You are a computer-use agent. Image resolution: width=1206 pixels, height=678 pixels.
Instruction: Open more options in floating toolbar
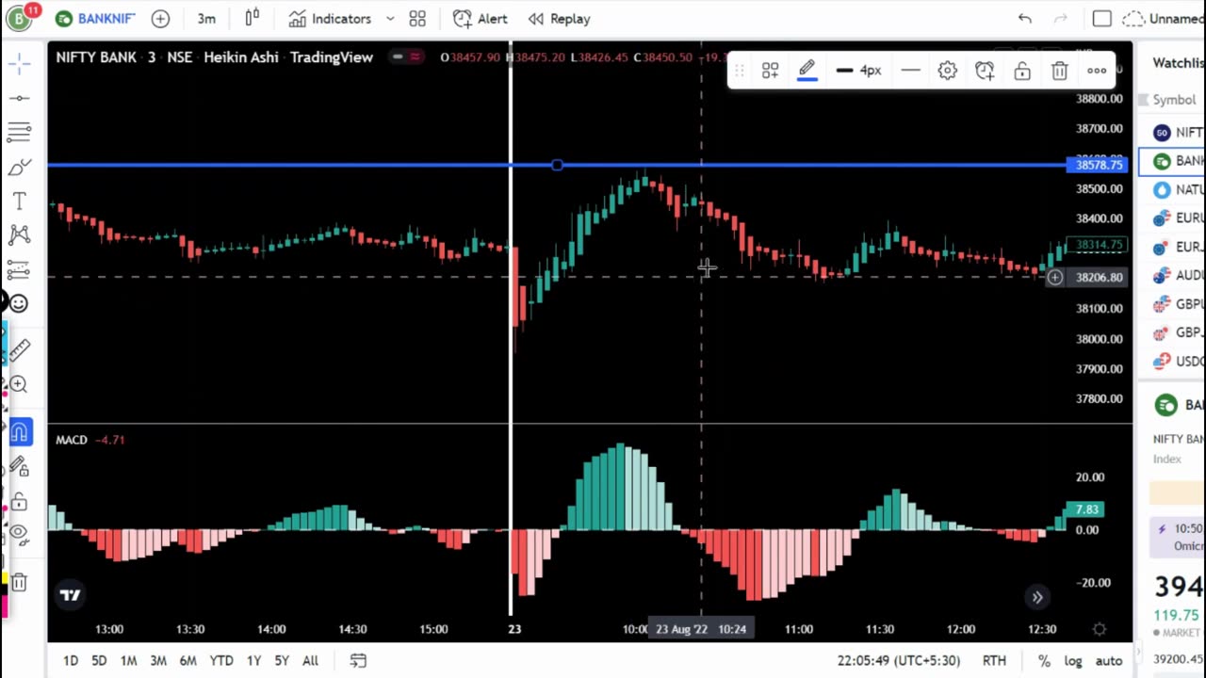[x=1097, y=71]
